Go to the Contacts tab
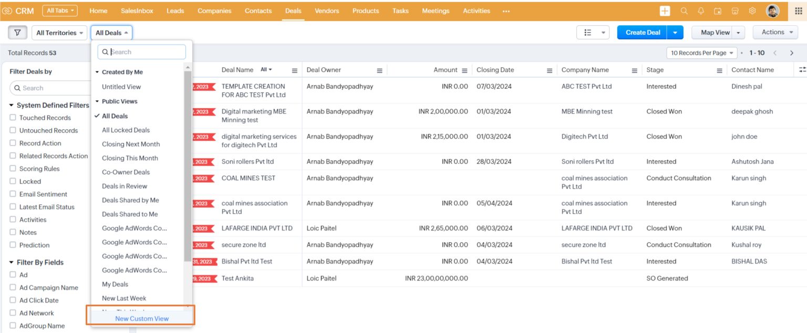Viewport: 807px width, 333px height. 258,11
